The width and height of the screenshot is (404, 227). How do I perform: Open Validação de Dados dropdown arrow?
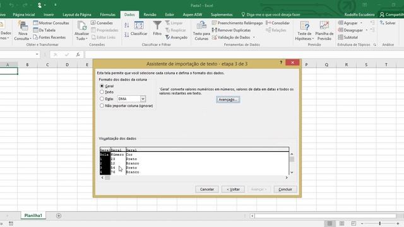click(254, 37)
